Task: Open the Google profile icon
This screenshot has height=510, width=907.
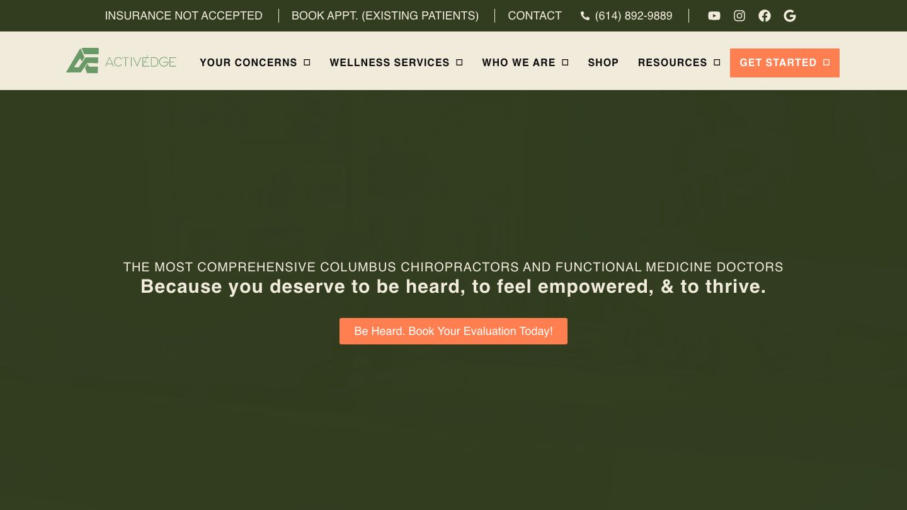Action: click(790, 16)
